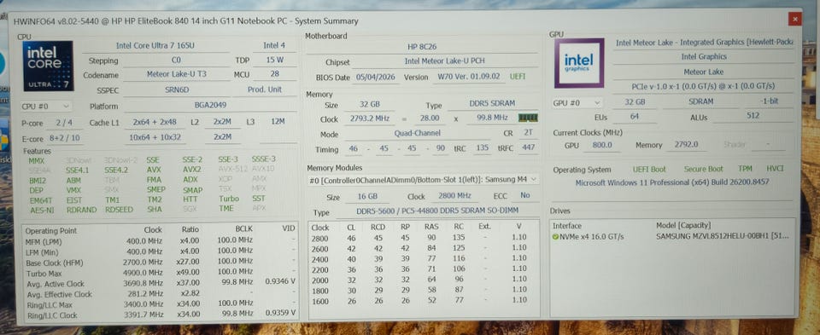Screen dimensions: 820x335
Task: Click the Memory Clock 2793.2 MHz value
Action: click(x=370, y=118)
